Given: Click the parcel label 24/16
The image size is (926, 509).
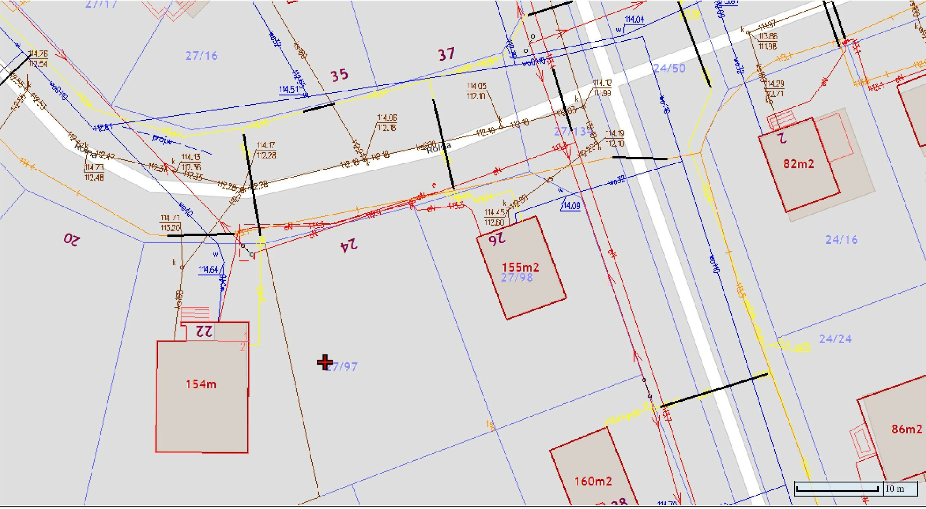Looking at the screenshot, I should [x=841, y=240].
